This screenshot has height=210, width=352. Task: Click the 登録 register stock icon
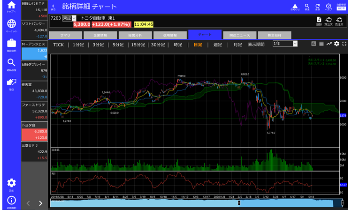(319, 20)
